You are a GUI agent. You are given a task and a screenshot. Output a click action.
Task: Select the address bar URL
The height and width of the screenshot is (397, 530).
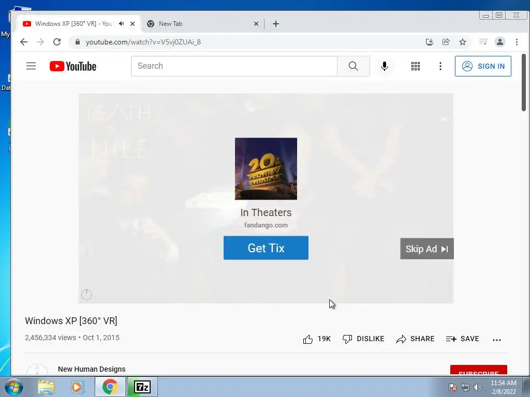(x=143, y=42)
